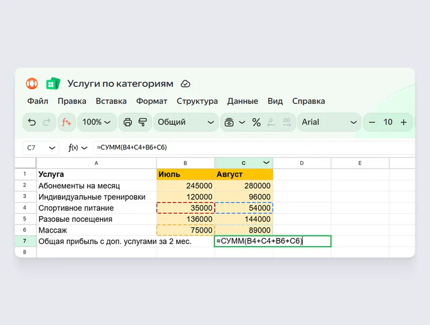Click the Спортивное питание cell
430x325 pixels.
96,208
